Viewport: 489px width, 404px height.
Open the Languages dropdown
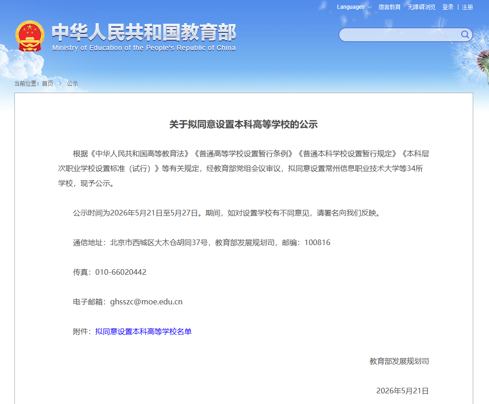(x=354, y=7)
